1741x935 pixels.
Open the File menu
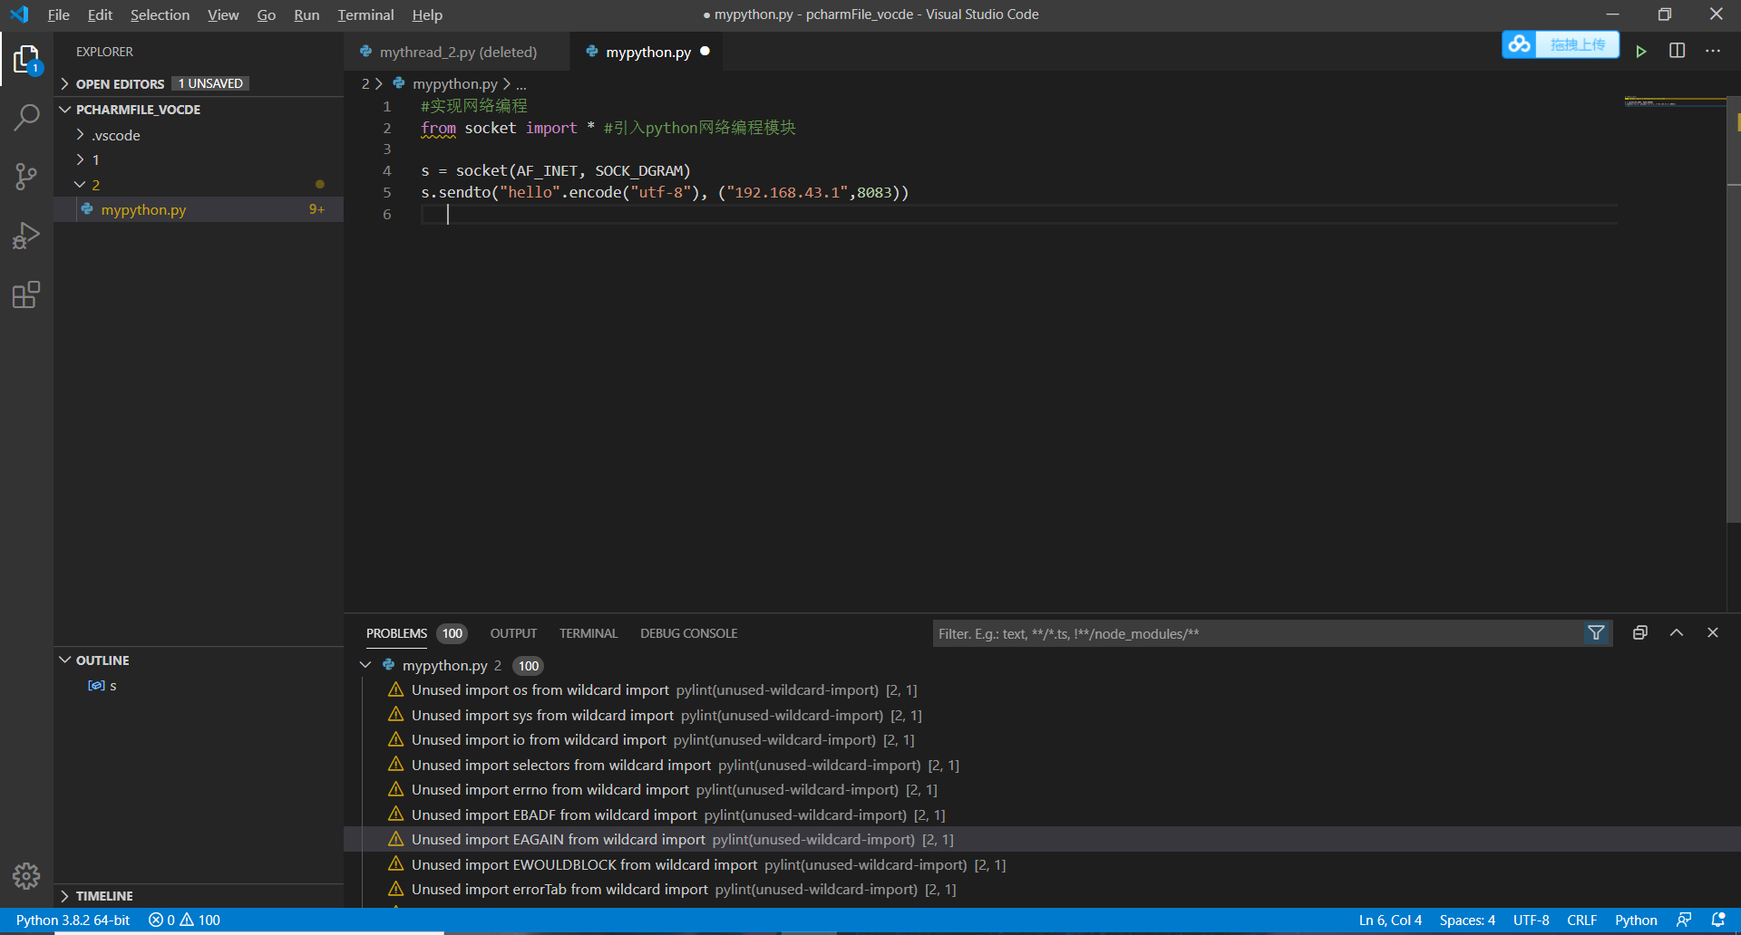59,14
